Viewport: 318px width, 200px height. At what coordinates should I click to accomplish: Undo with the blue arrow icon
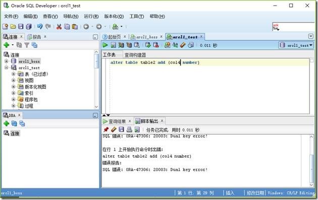coord(40,27)
